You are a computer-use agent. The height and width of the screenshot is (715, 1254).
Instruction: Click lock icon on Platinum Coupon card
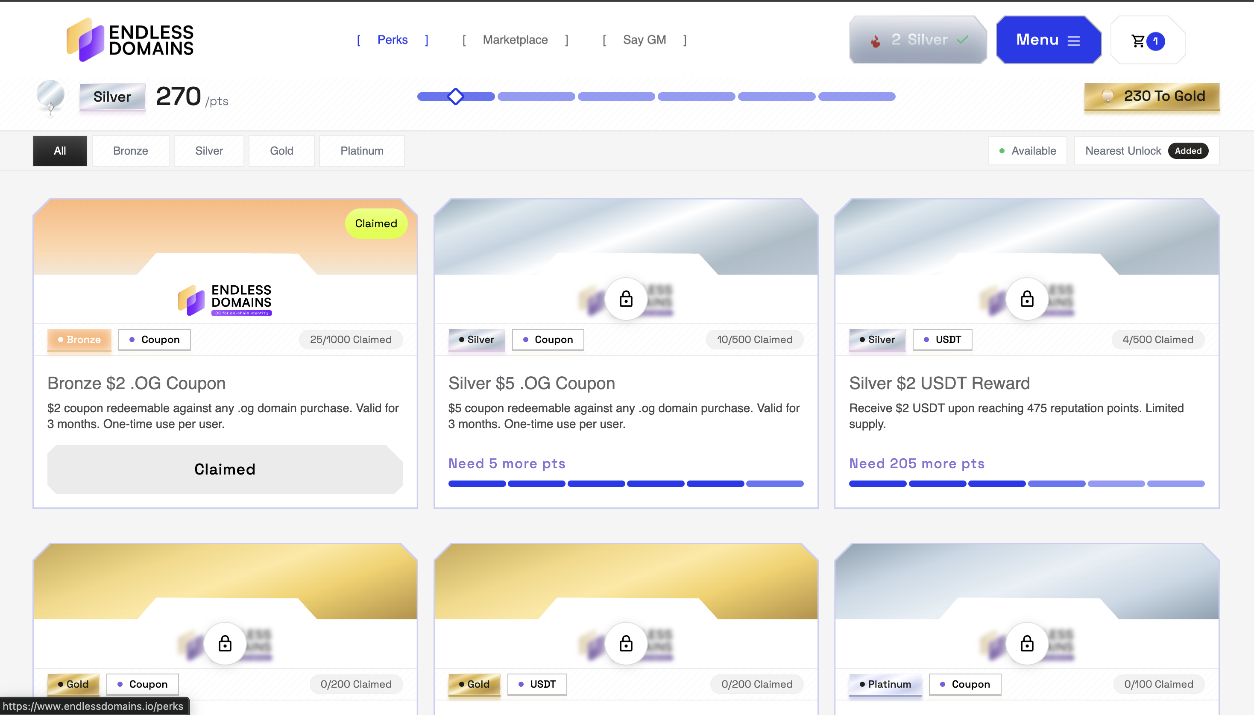tap(1027, 643)
